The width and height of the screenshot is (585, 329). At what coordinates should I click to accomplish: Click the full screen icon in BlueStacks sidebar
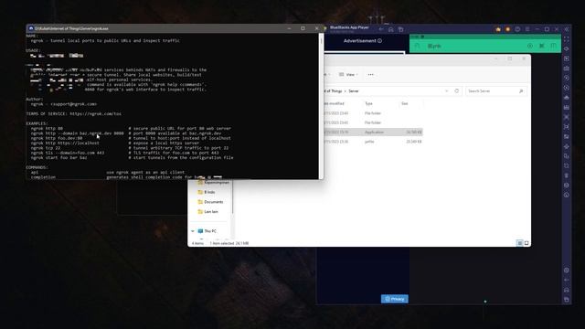coord(567,38)
